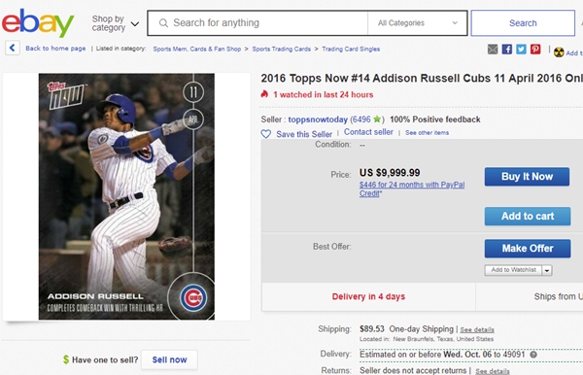Screen dimensions: 583x375
Task: Click the back arrow to home page
Action: (x=13, y=48)
